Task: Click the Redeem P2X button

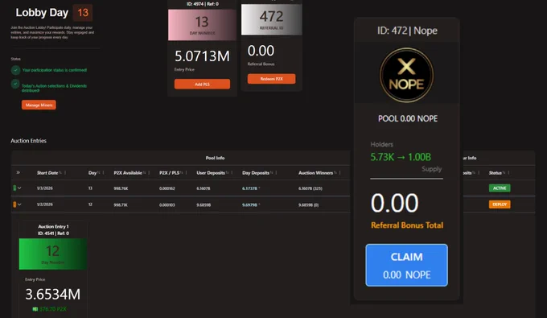Action: [271, 79]
